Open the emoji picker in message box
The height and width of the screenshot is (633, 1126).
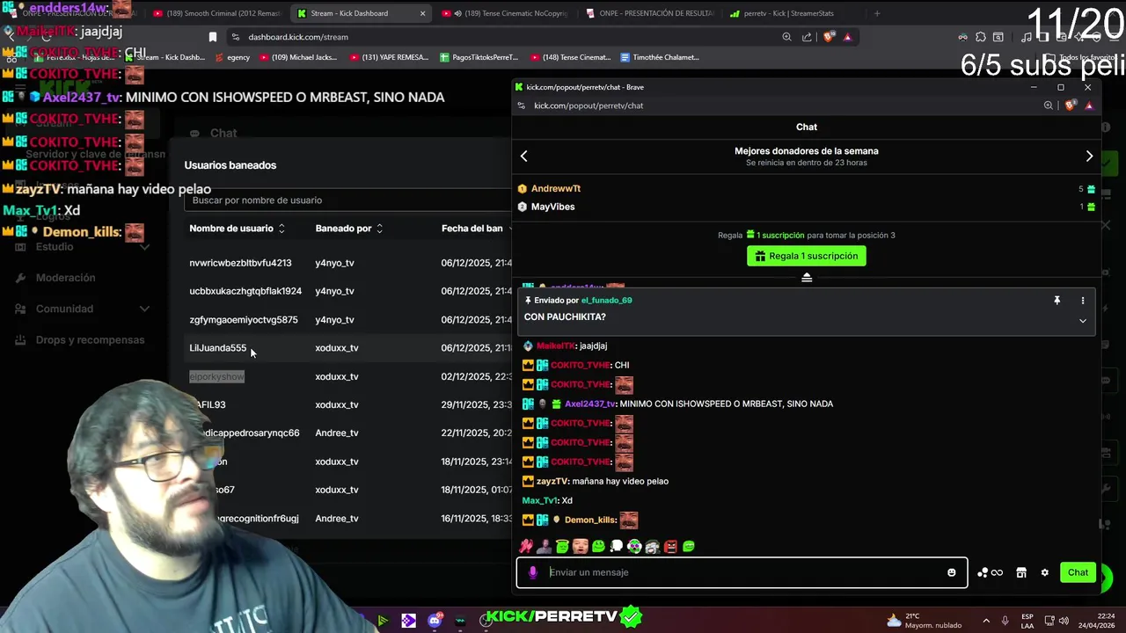(951, 572)
